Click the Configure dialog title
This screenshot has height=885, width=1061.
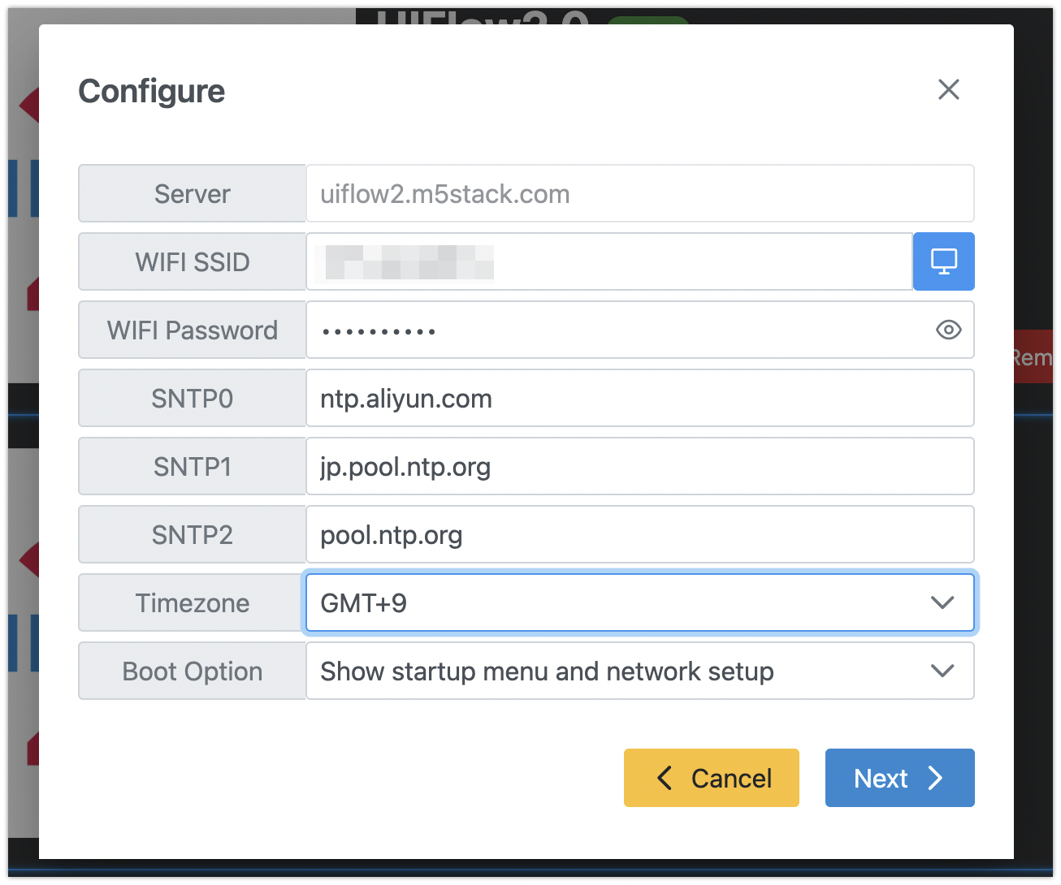click(152, 91)
